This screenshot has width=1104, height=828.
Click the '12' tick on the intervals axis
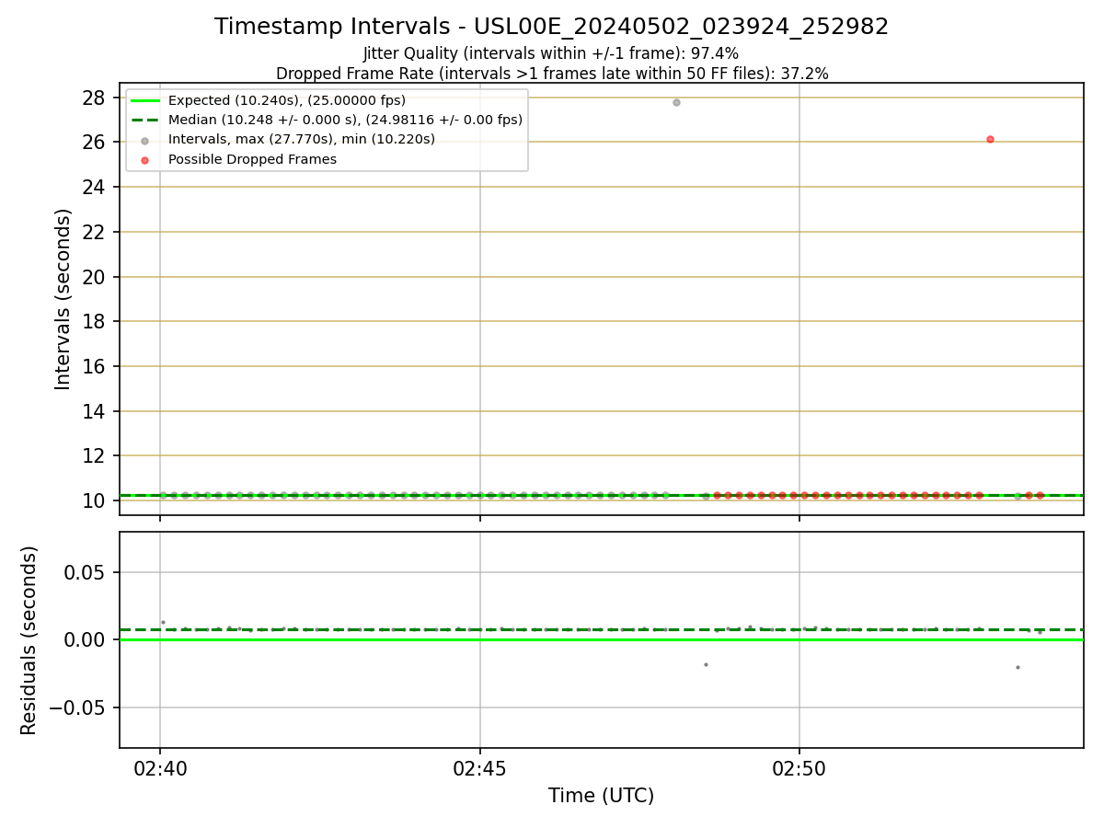(x=94, y=455)
